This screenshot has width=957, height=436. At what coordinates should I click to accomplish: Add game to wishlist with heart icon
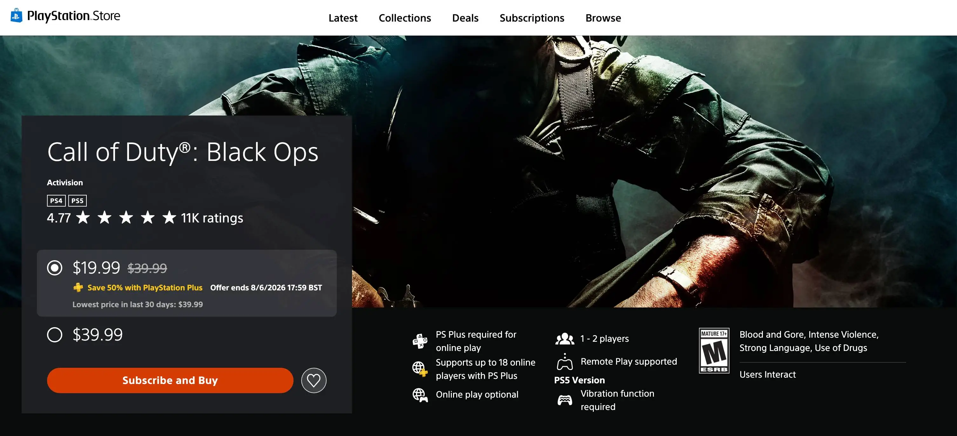coord(314,380)
